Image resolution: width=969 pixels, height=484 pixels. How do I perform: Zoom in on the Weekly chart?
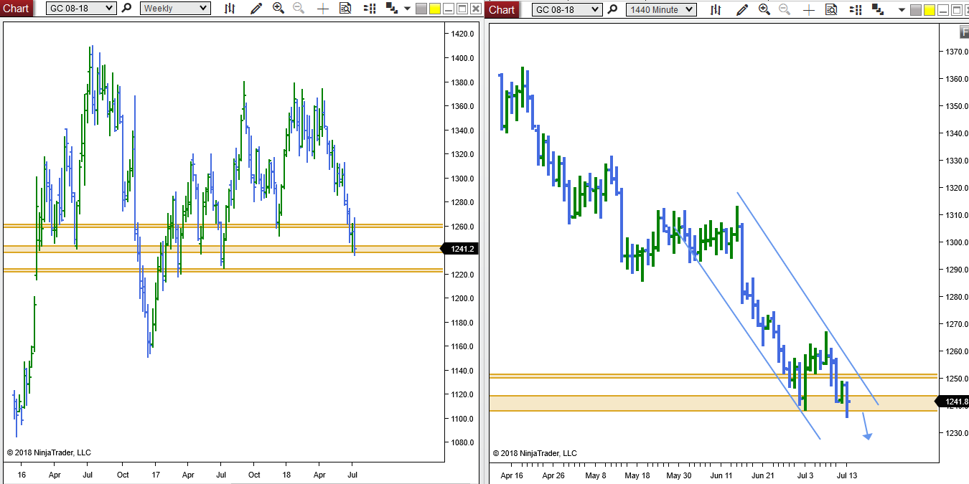pyautogui.click(x=278, y=8)
